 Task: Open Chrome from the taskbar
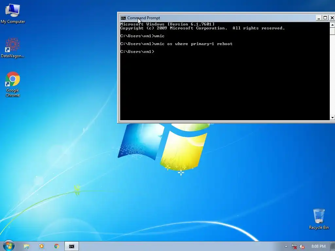(x=57, y=246)
